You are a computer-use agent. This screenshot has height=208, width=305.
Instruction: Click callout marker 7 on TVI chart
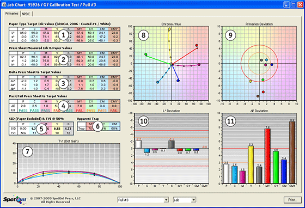tap(27, 151)
